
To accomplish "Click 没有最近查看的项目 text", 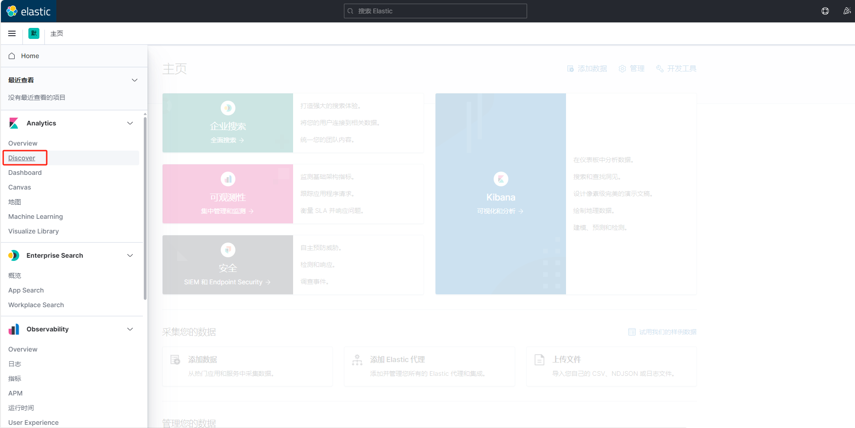I will [37, 98].
